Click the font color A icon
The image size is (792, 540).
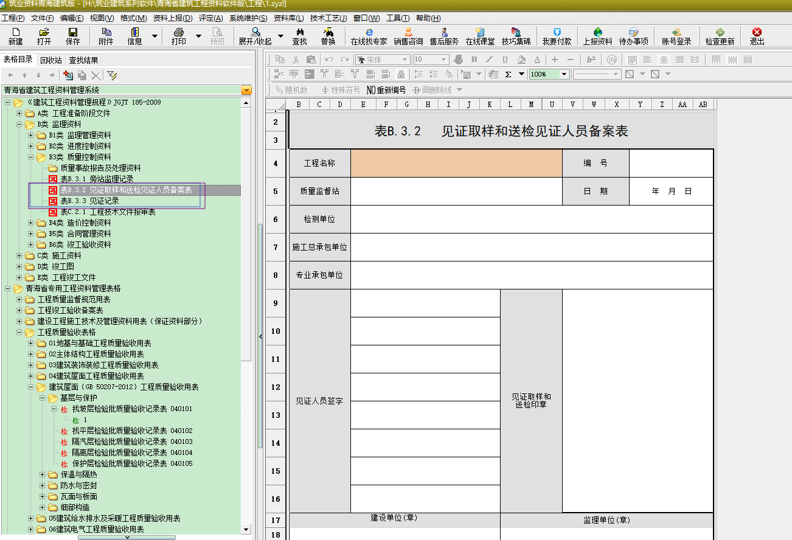click(x=537, y=60)
